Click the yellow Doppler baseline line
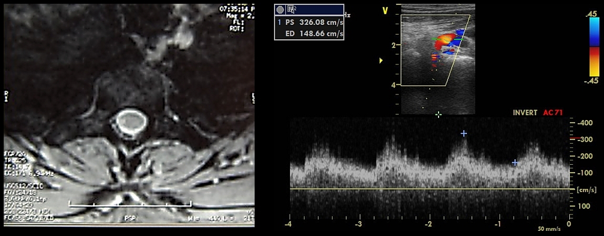 click(x=430, y=189)
